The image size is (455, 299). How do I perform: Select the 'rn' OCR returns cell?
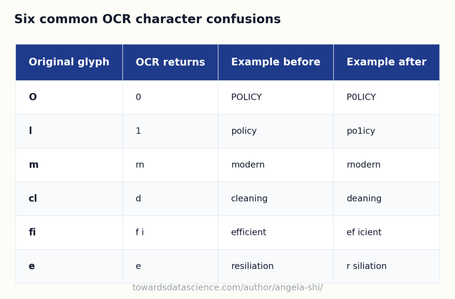point(170,165)
